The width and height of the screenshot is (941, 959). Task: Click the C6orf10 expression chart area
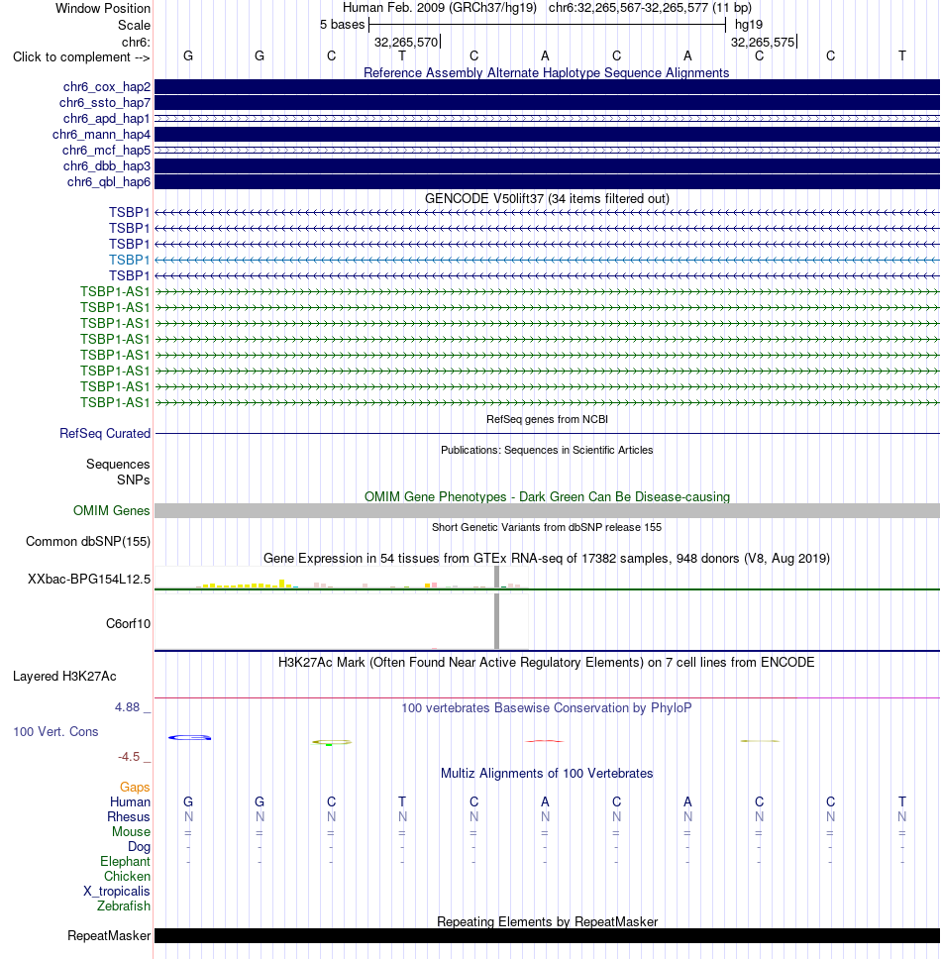tap(341, 622)
